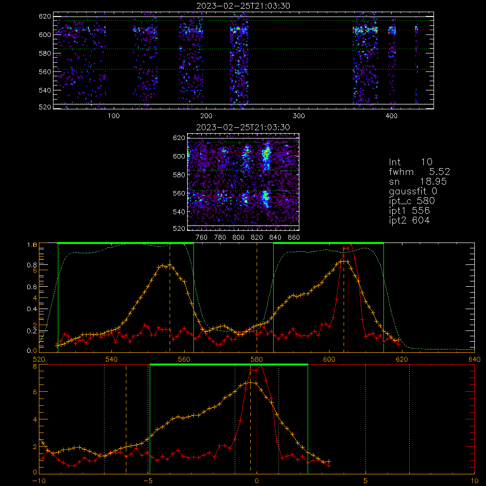Click thick green bar atop bottom plot
The image size is (486, 486).
pyautogui.click(x=229, y=364)
